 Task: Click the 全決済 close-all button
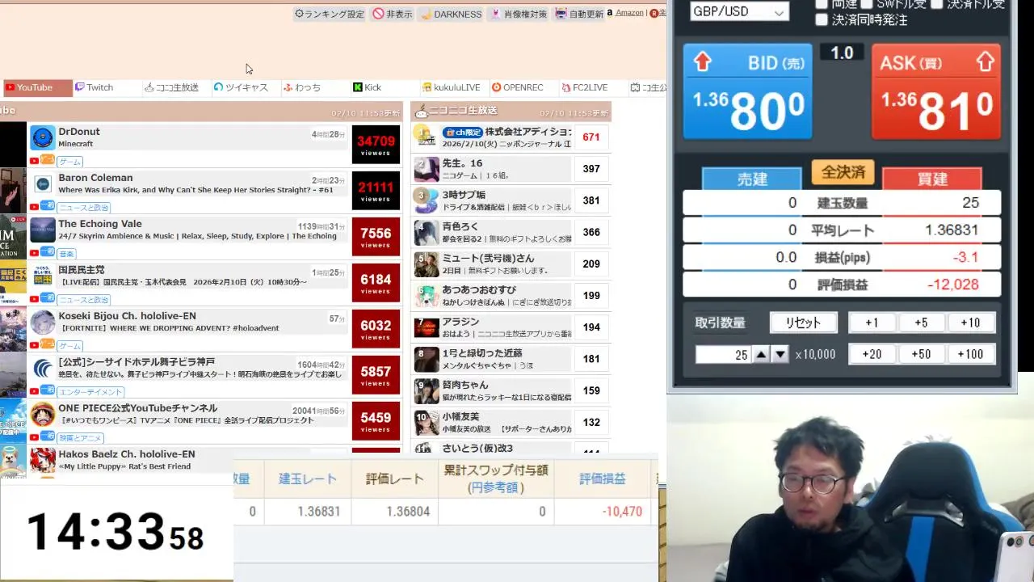click(x=843, y=172)
